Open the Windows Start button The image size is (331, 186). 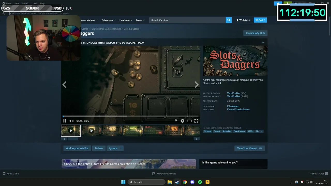[123, 182]
